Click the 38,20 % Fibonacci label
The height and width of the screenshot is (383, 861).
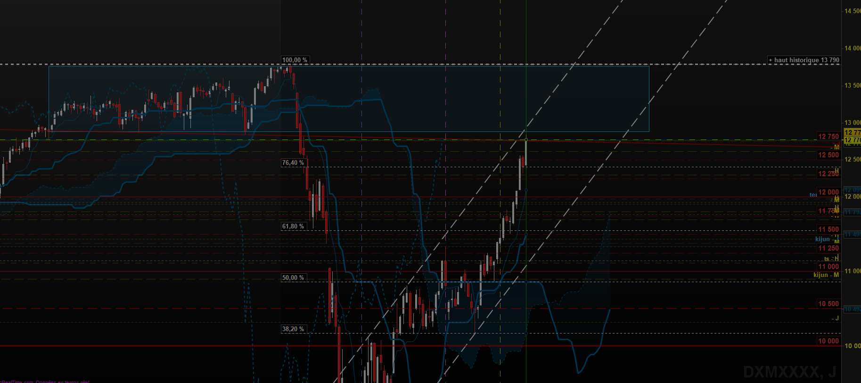(x=293, y=329)
